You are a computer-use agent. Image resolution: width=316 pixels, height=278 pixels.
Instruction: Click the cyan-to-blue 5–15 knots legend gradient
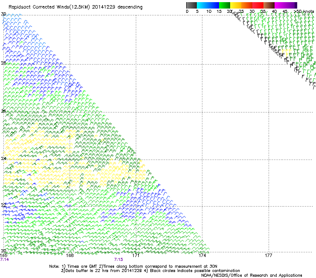[x=208, y=5]
